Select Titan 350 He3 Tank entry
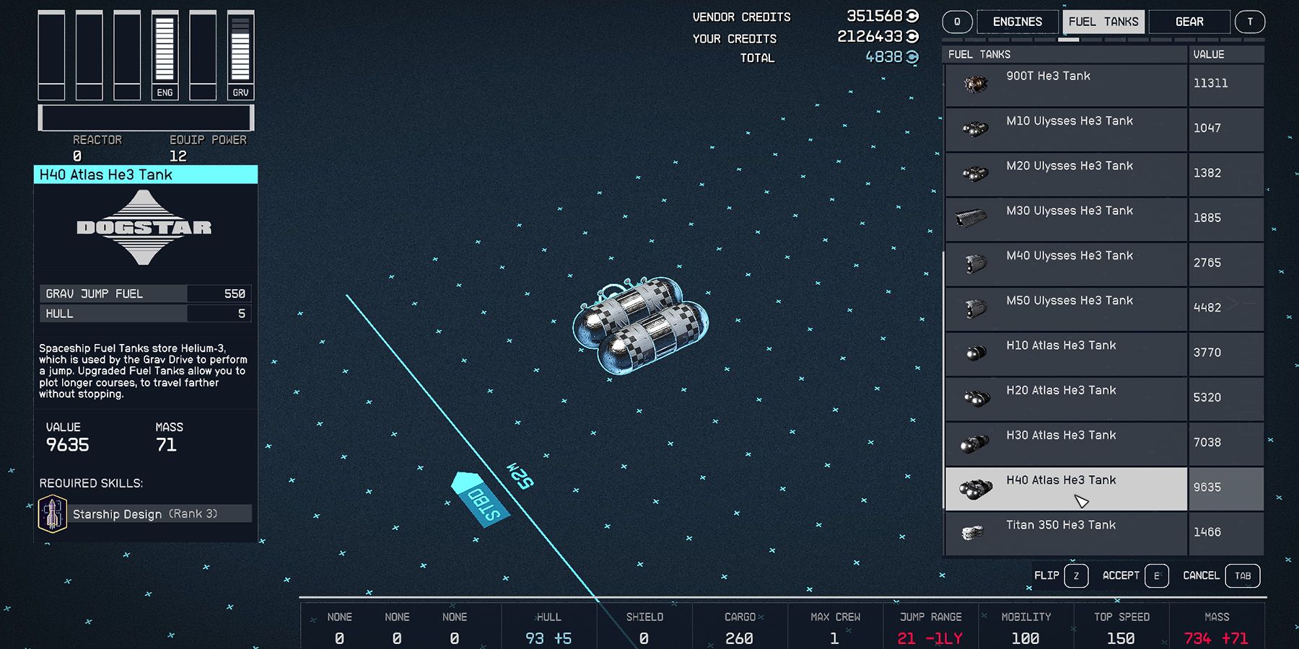 [x=1066, y=534]
